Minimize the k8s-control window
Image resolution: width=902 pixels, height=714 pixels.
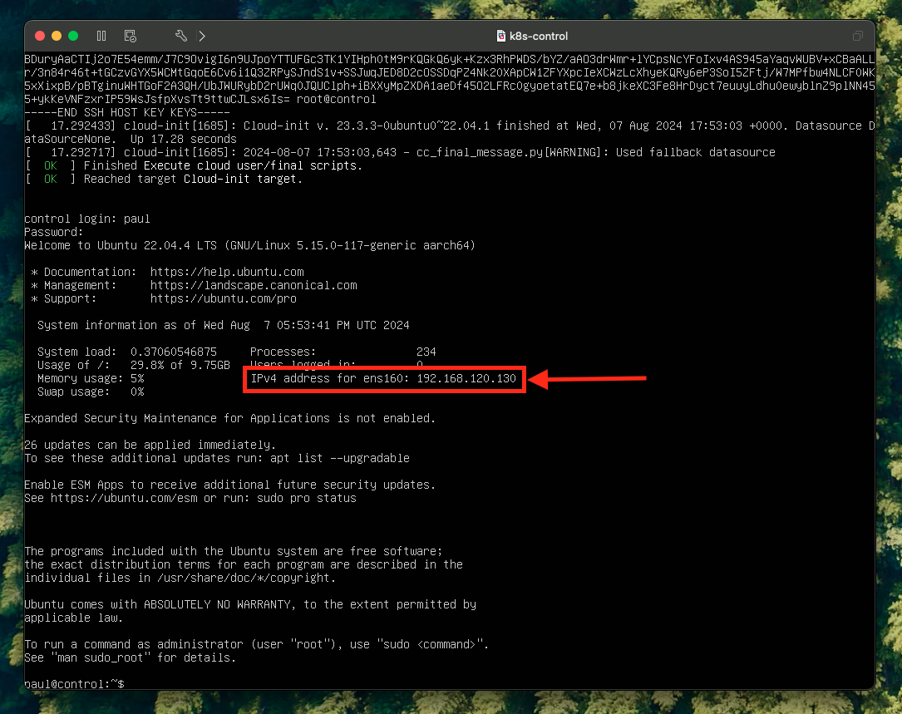[x=57, y=36]
